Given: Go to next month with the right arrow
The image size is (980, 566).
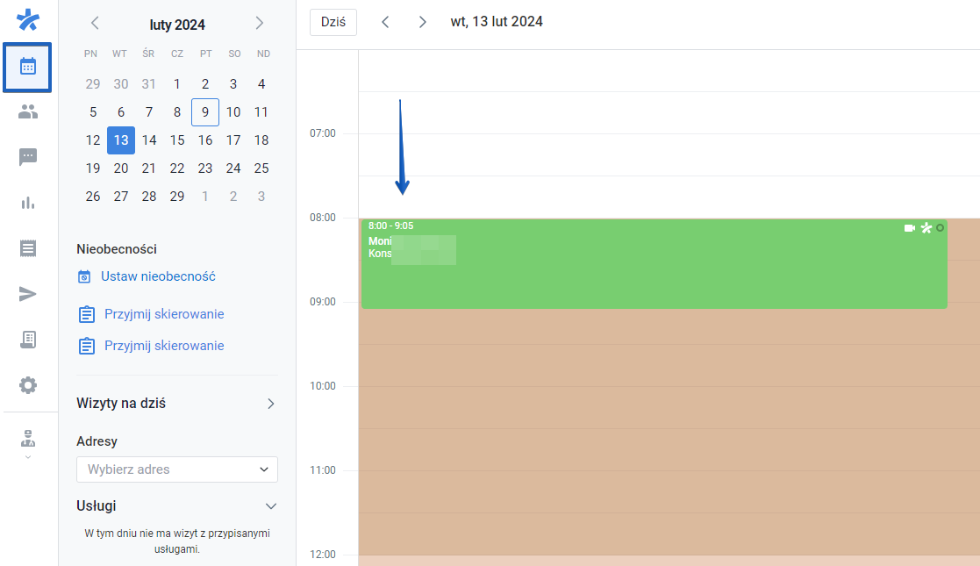Looking at the screenshot, I should pyautogui.click(x=259, y=24).
